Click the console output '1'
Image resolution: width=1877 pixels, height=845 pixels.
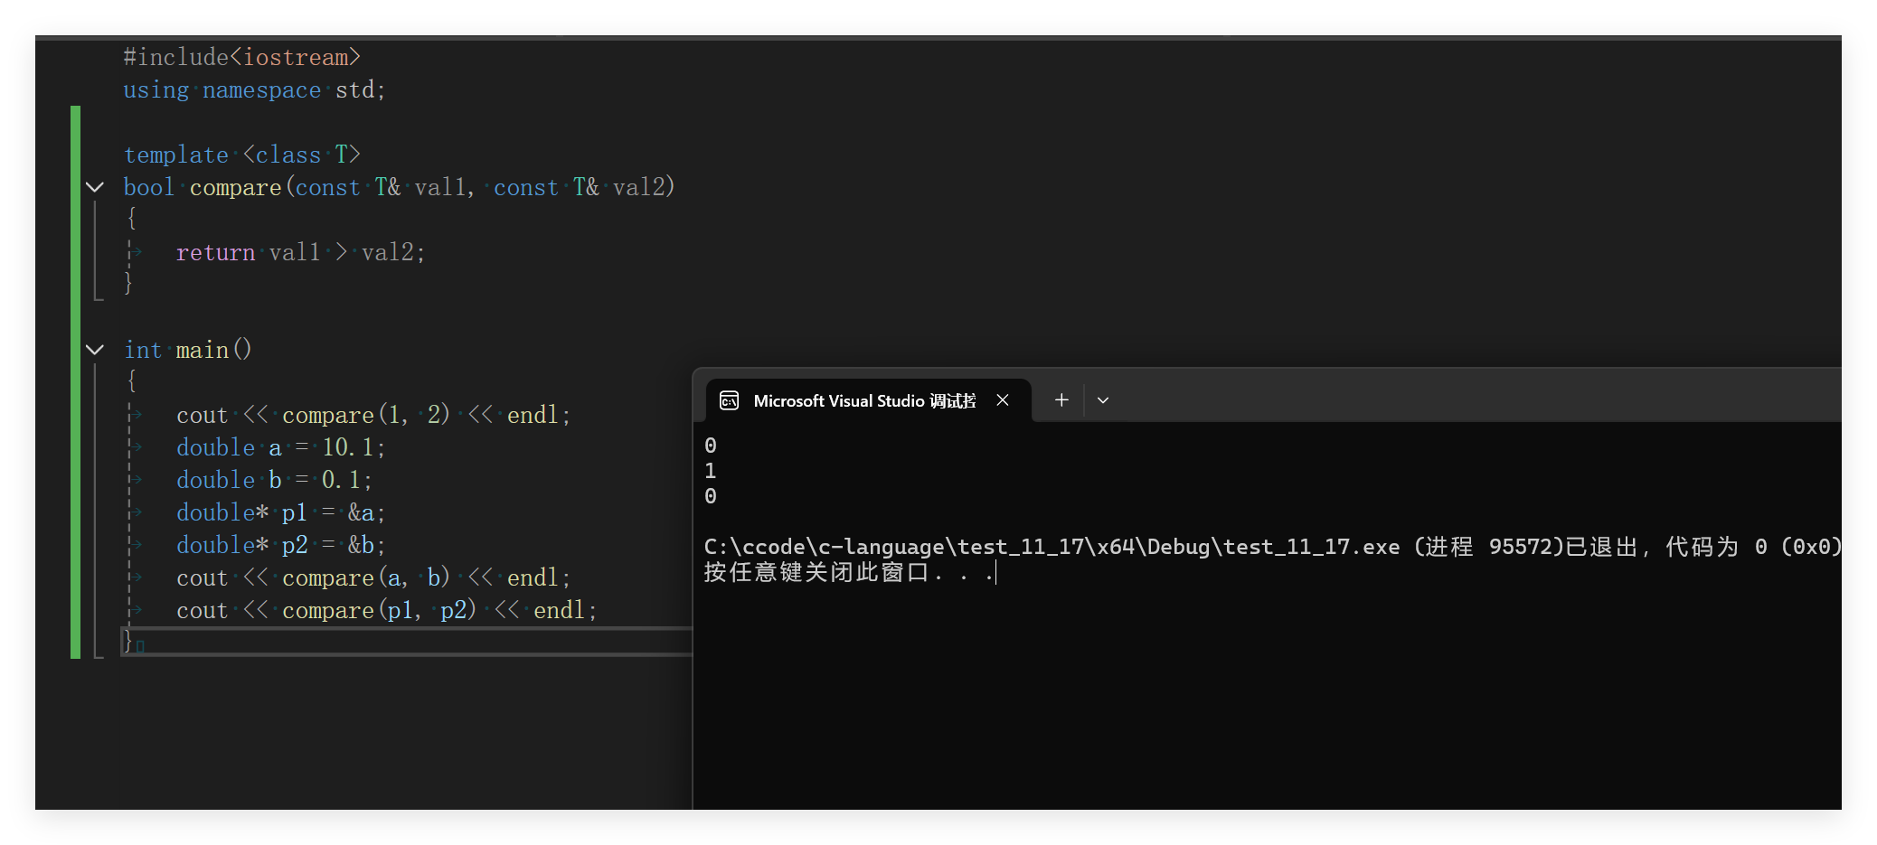coord(711,471)
